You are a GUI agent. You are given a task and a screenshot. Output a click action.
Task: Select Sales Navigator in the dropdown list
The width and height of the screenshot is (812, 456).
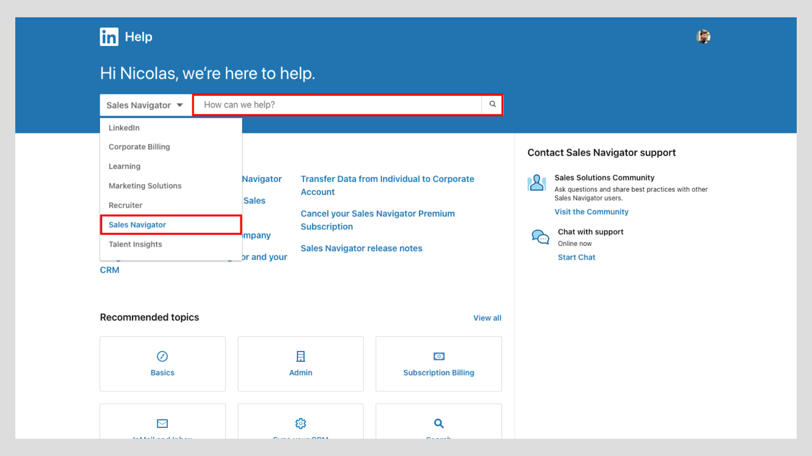point(171,224)
